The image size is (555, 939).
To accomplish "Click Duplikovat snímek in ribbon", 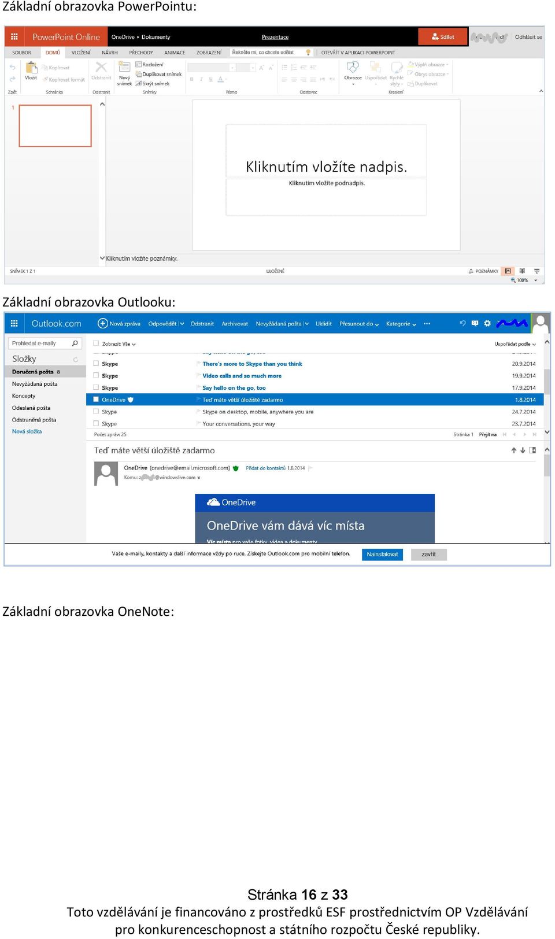I will [158, 74].
